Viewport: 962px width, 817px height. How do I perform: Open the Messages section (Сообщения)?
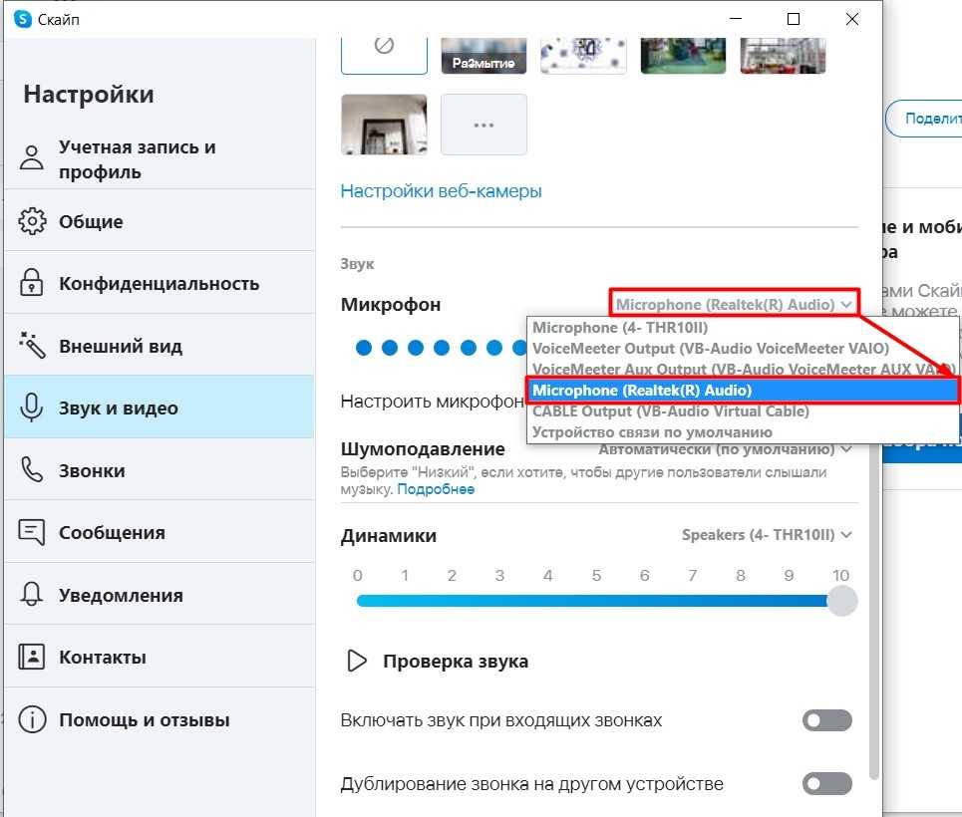tap(160, 532)
